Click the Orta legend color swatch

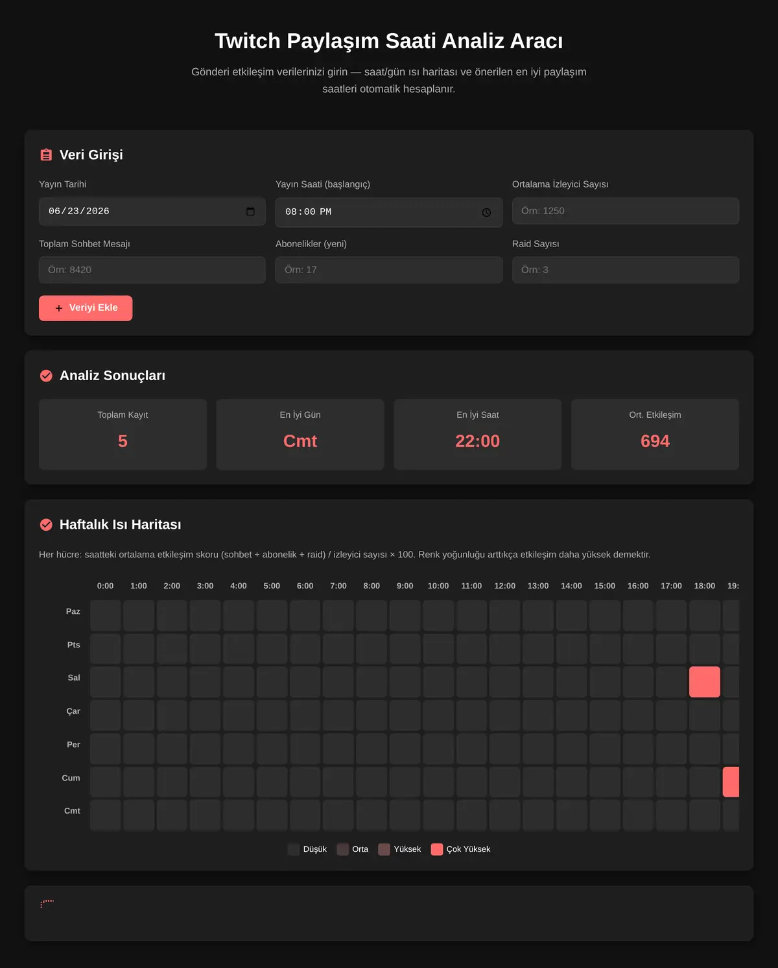click(343, 849)
